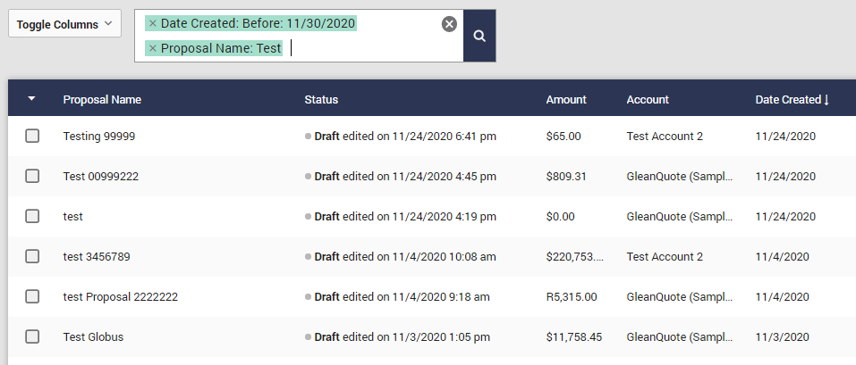Image resolution: width=856 pixels, height=365 pixels.
Task: Click the magnifying glass search button
Action: point(479,36)
